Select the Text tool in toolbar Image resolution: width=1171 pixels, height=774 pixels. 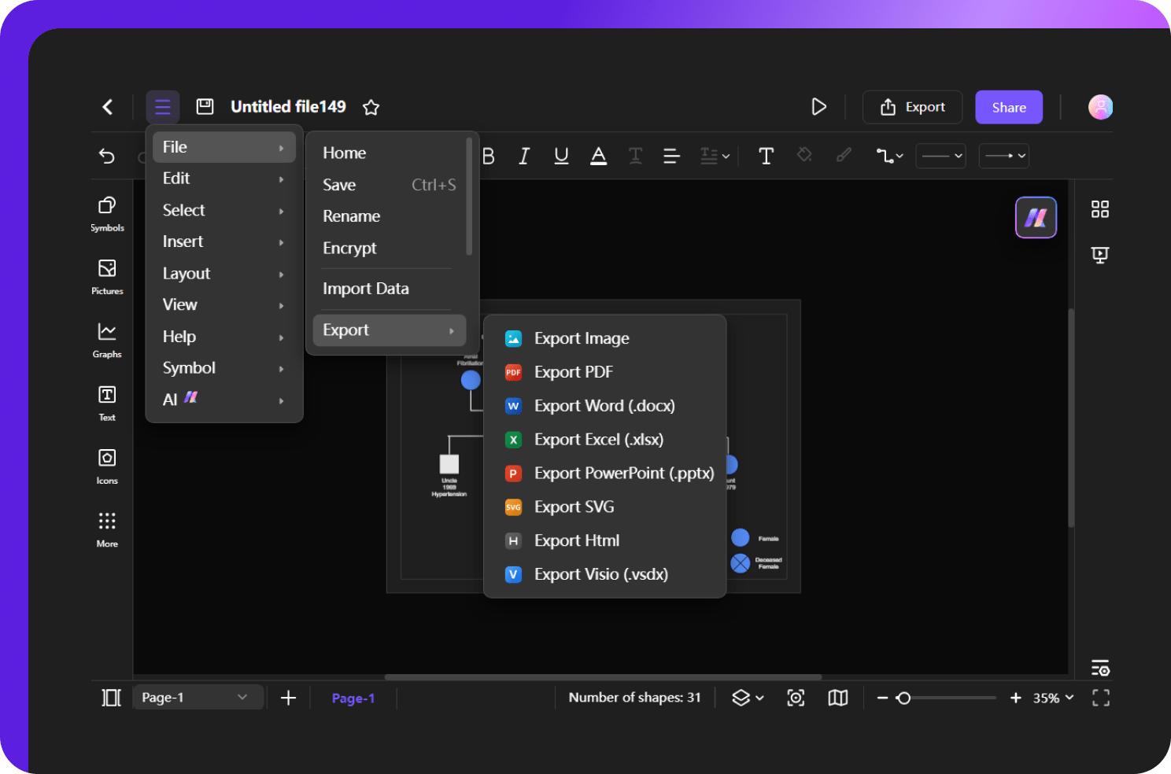pos(766,156)
